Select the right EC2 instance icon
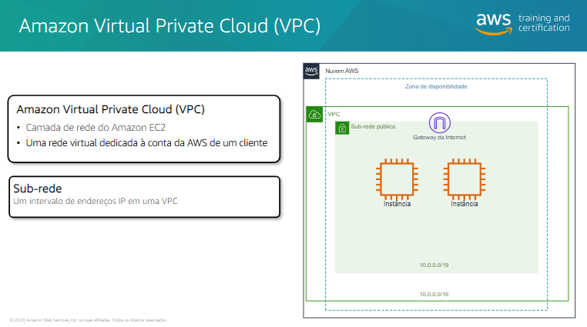This screenshot has width=587, height=327. [x=465, y=179]
